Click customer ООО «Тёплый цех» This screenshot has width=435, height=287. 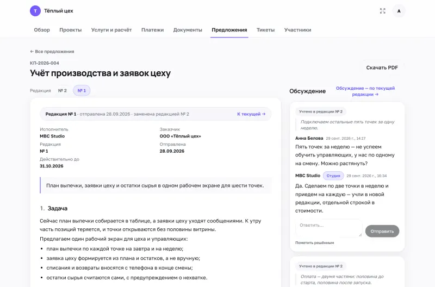click(181, 136)
